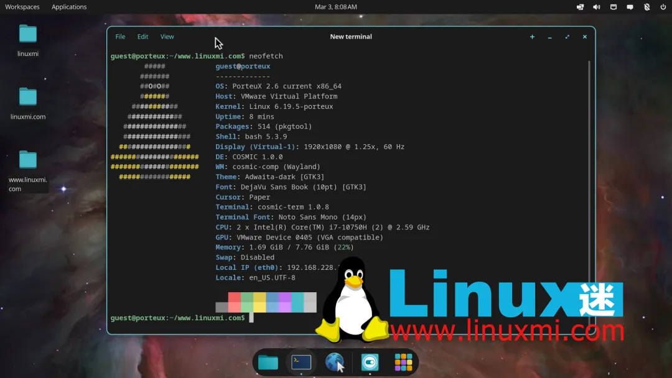Click the crossed-out tray icon beside the power icon

(646, 7)
